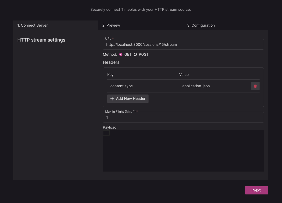Edit the application-json header value
Screen dimensions: 282x203
[x=196, y=86]
